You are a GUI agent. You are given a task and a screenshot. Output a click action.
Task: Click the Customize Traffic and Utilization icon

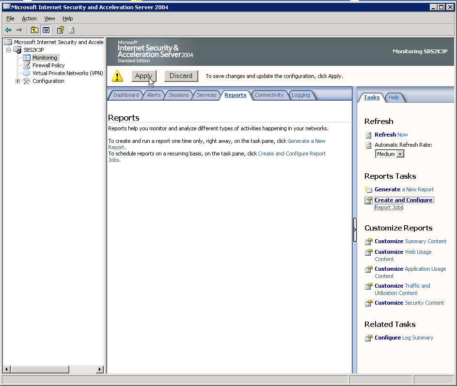pos(368,286)
